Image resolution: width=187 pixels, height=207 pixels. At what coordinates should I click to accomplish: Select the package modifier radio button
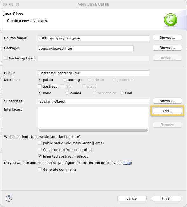pos(65,80)
